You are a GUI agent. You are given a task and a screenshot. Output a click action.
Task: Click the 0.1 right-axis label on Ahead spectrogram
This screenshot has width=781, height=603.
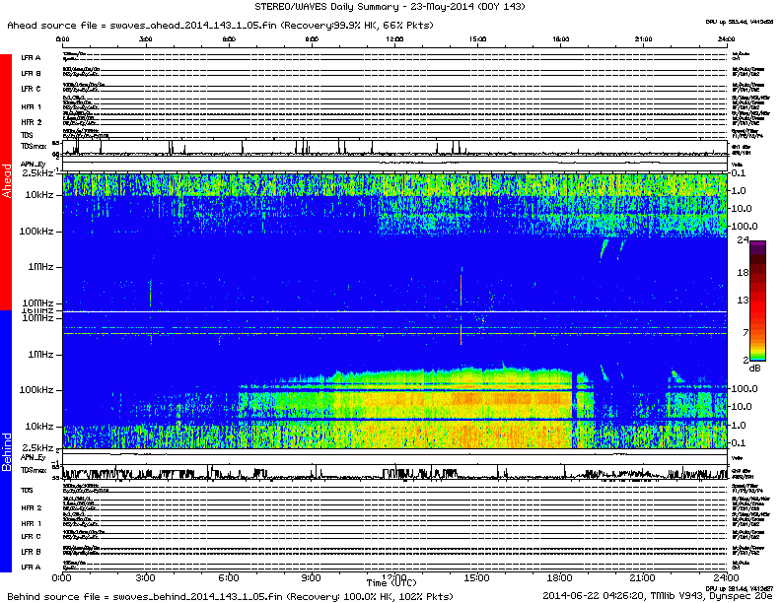[x=739, y=173]
